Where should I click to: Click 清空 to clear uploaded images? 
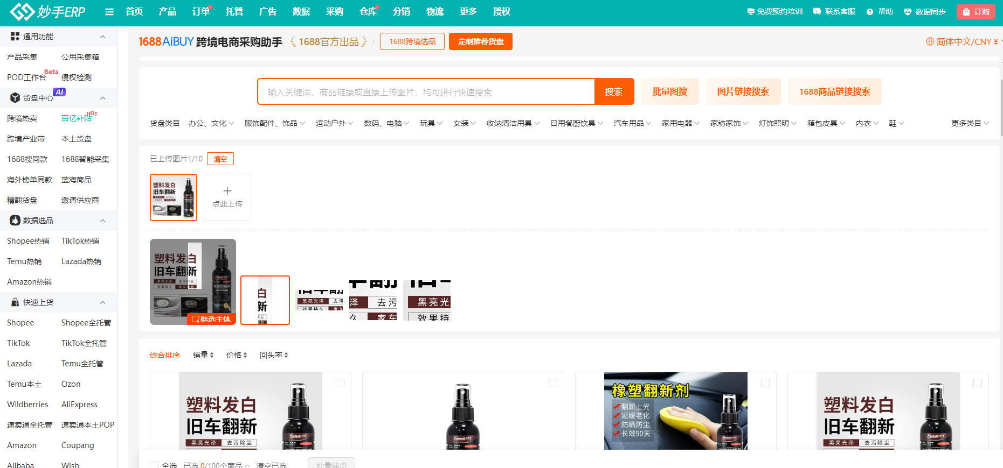coord(220,159)
